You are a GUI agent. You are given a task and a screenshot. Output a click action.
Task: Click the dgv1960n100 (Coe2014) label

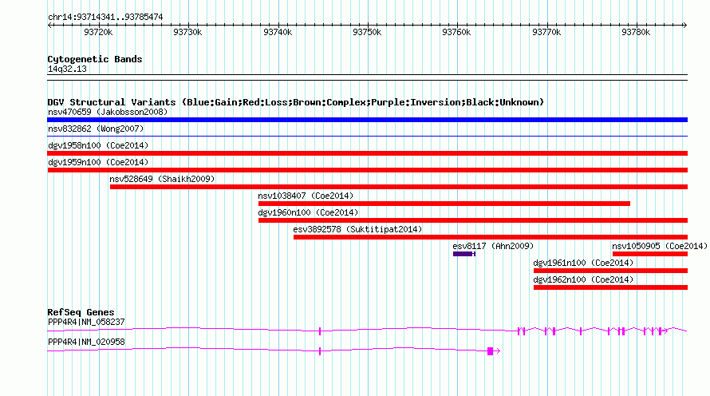tap(308, 212)
